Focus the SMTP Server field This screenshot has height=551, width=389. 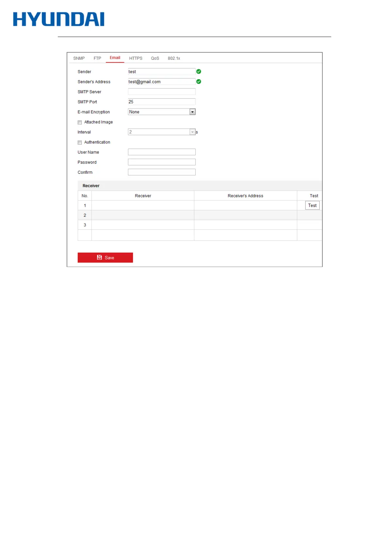pyautogui.click(x=162, y=92)
